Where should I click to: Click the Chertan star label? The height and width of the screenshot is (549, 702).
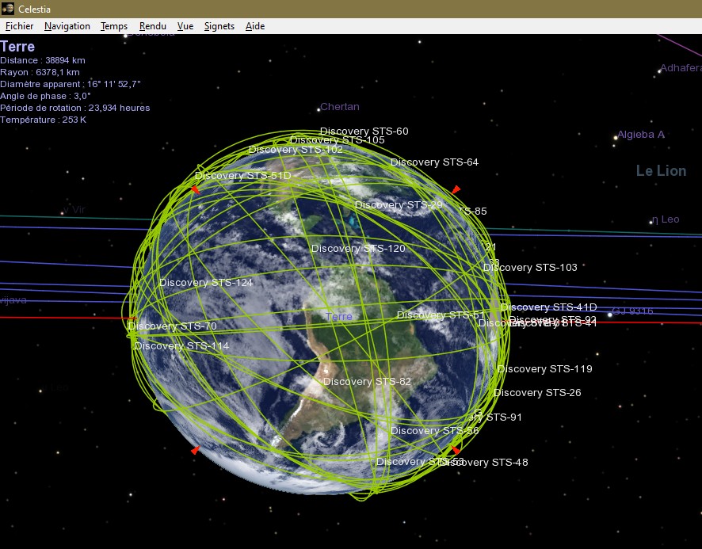point(340,107)
